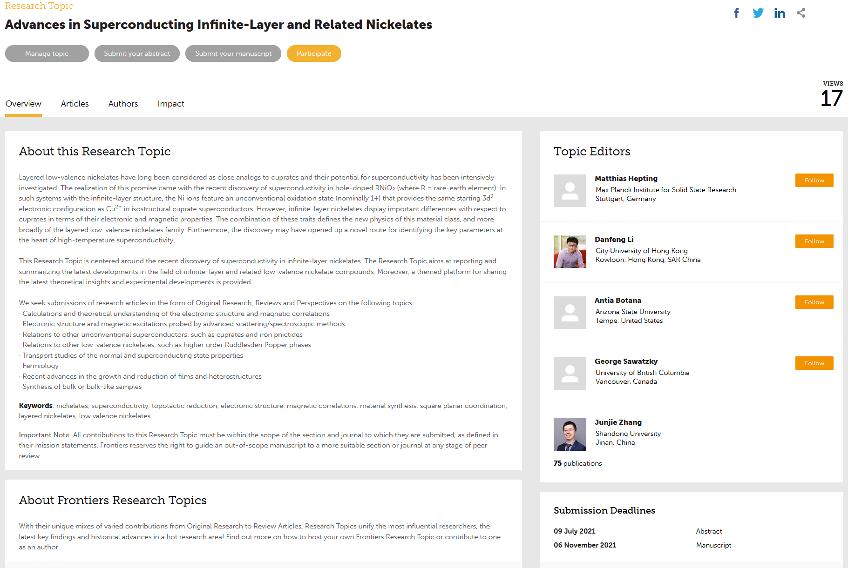
Task: Follow George Sawatzky
Action: 814,363
